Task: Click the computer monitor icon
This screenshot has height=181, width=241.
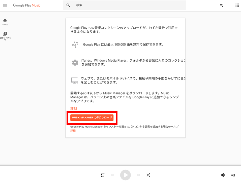Action: point(74,80)
